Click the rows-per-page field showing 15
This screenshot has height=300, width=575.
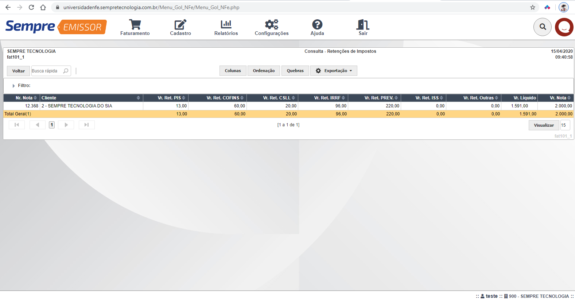point(565,125)
